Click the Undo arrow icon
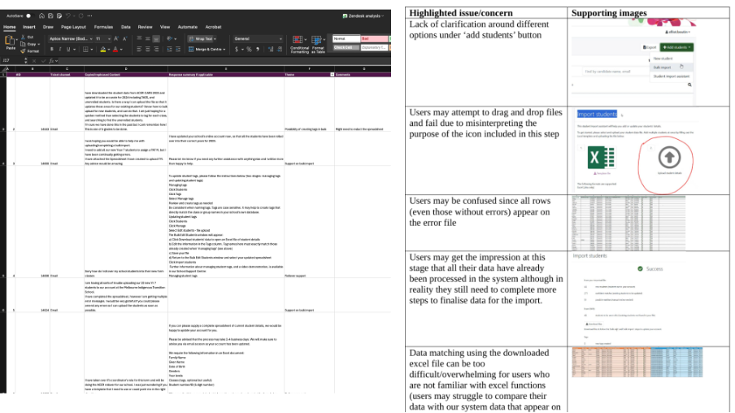The height and width of the screenshot is (413, 735). (68, 16)
